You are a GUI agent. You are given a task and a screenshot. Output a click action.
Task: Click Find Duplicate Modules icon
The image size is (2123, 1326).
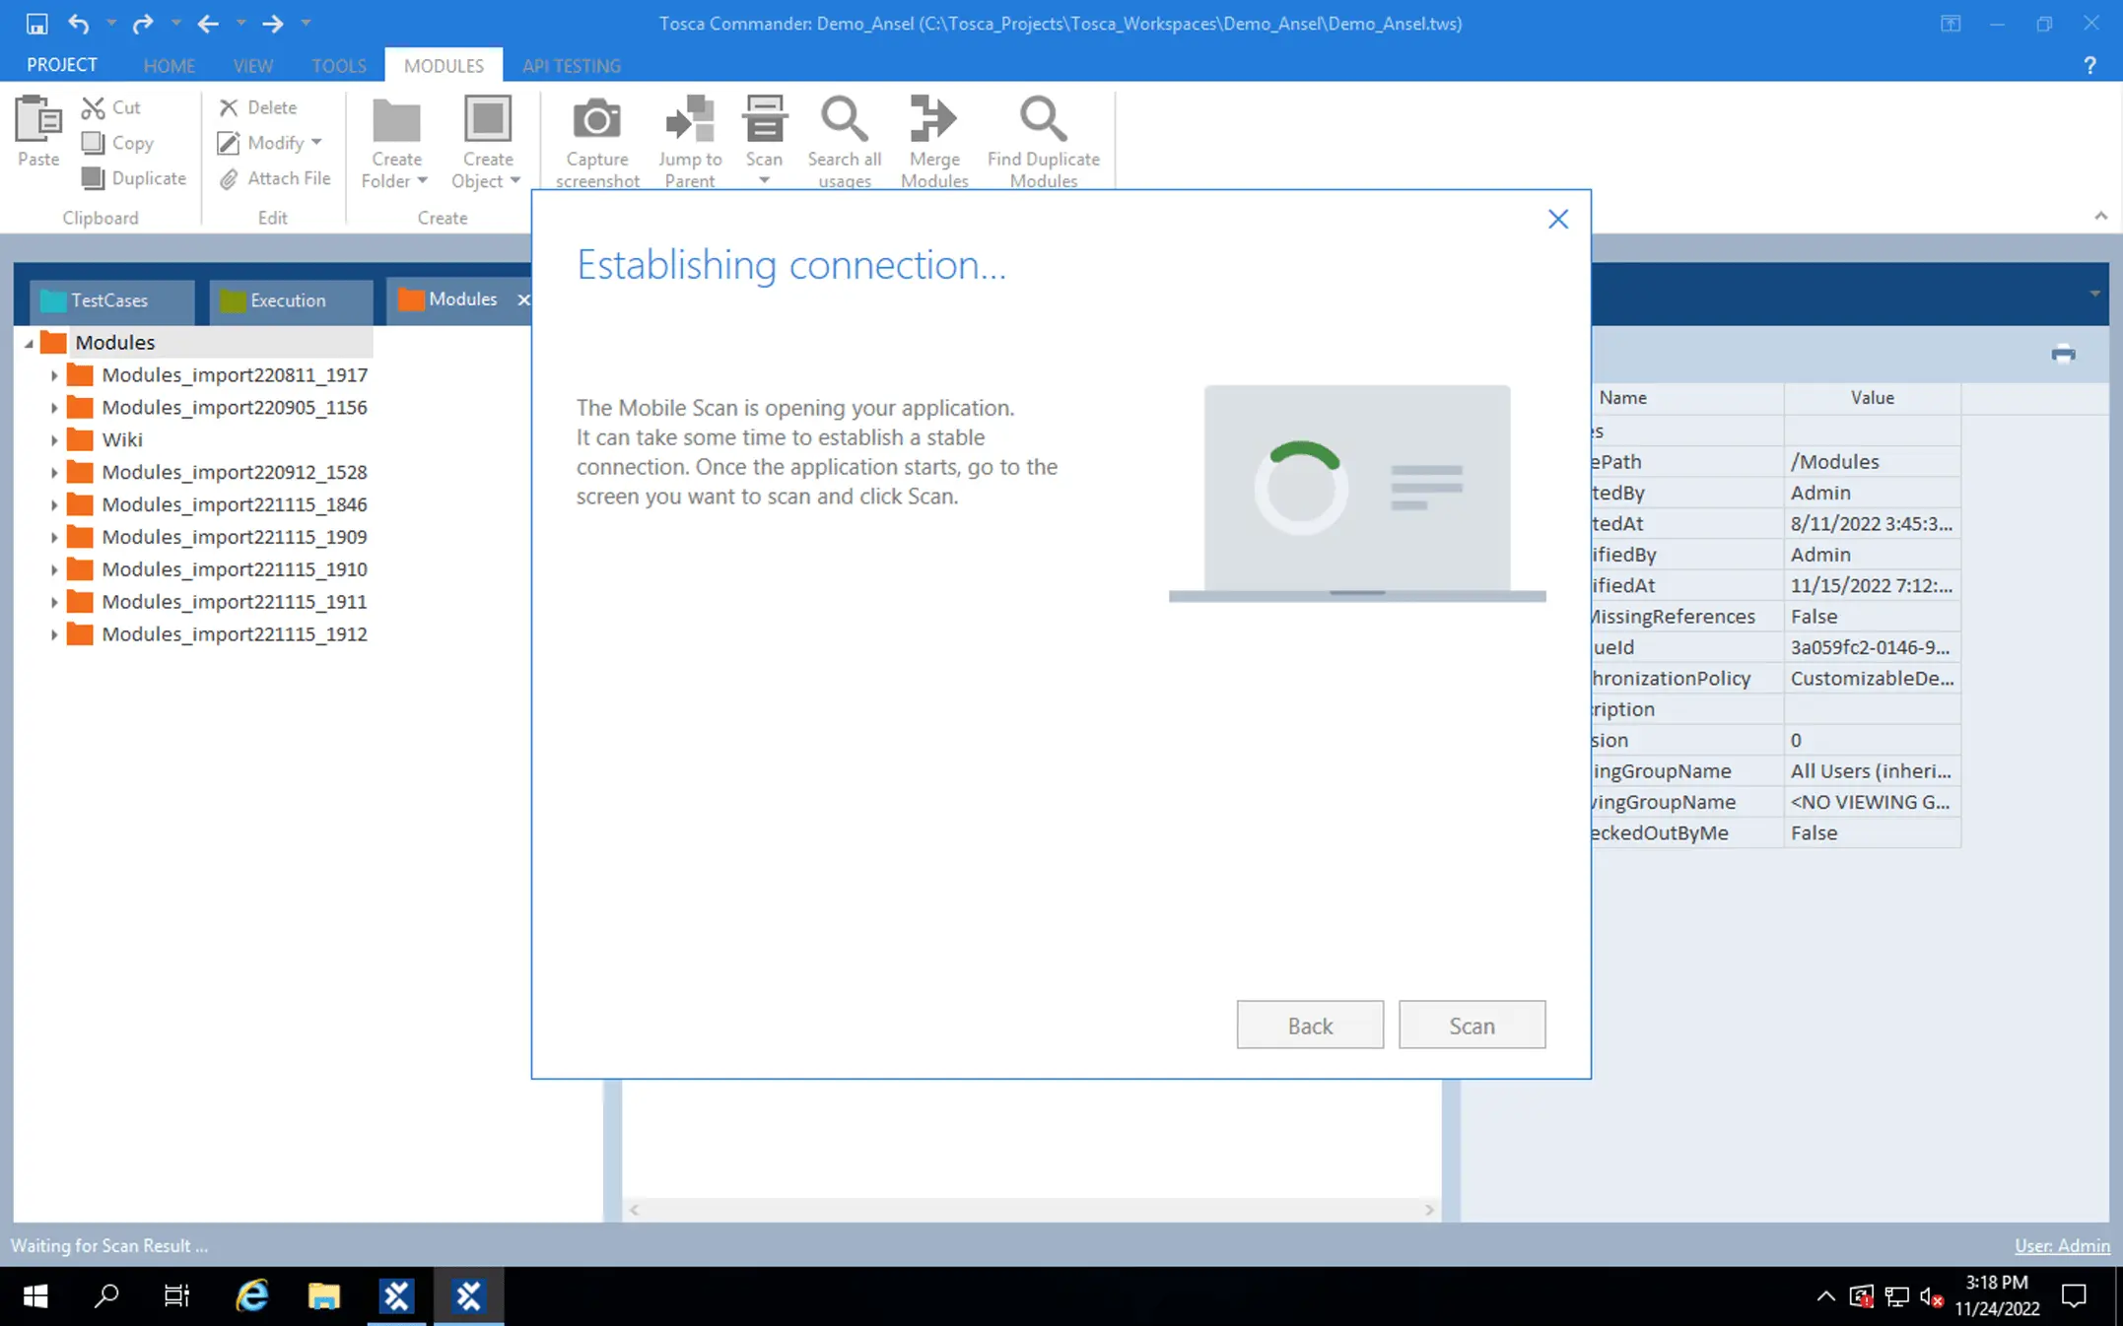1043,120
